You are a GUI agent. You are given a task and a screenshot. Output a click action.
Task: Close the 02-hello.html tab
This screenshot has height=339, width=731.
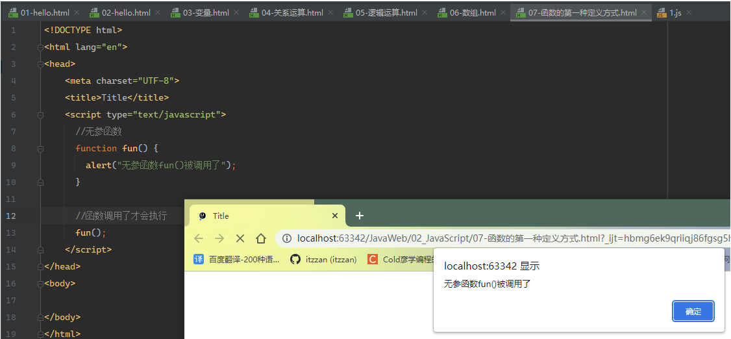158,12
